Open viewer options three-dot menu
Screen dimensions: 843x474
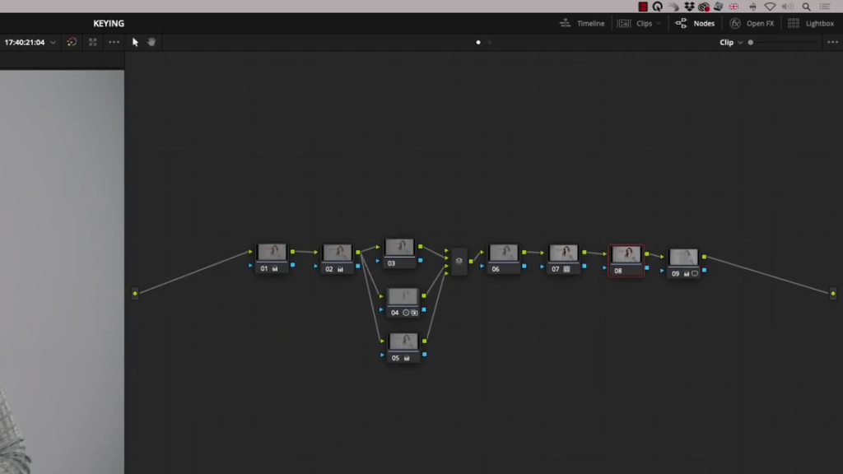pos(114,42)
